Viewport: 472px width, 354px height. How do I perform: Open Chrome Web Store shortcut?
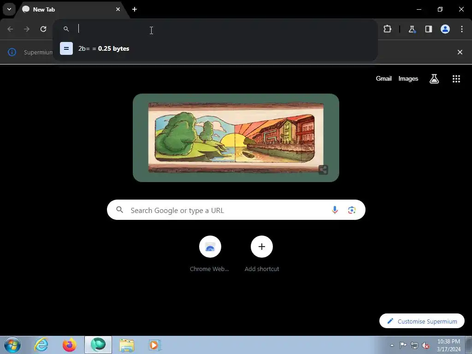point(210,254)
